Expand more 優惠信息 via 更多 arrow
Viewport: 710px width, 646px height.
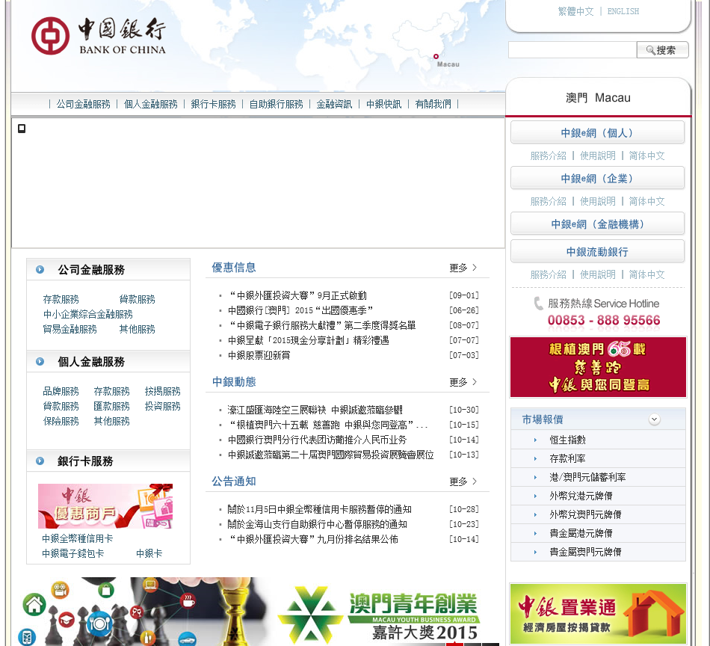pos(463,268)
